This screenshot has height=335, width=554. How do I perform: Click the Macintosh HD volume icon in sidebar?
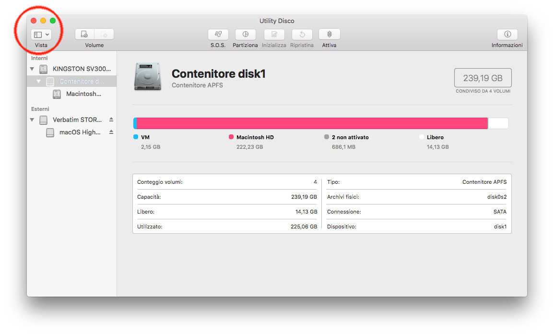click(57, 94)
